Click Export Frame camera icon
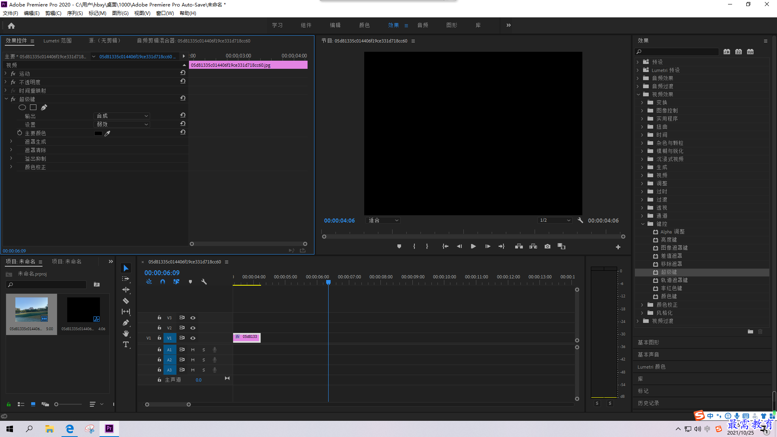This screenshot has height=437, width=777. (548, 246)
